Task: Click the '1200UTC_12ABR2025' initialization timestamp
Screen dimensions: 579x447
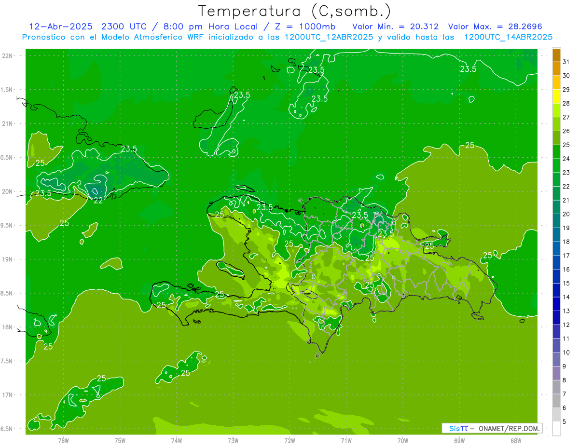Action: point(328,37)
